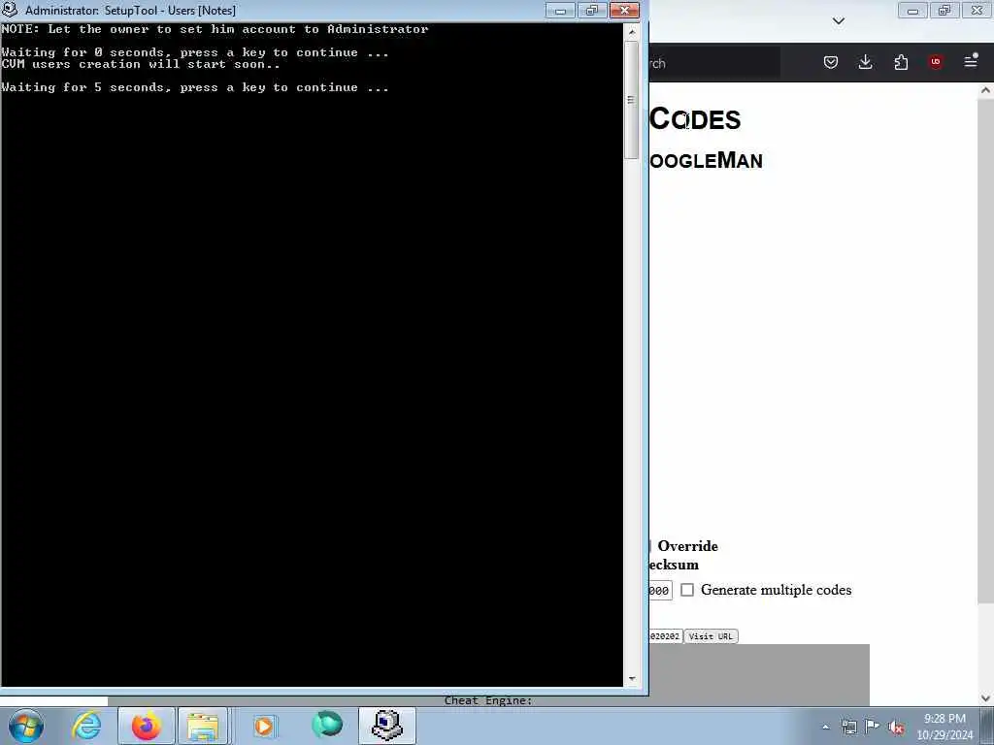Image resolution: width=994 pixels, height=745 pixels.
Task: Open SetupTool console window system menu icon
Action: pos(10,10)
